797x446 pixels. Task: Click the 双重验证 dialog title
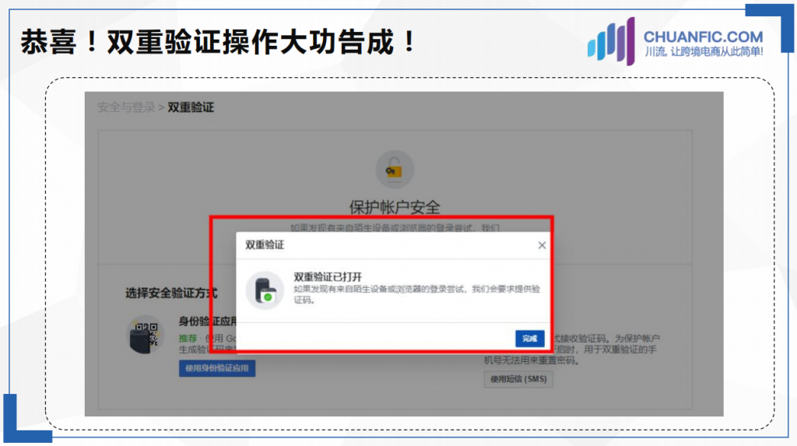(x=265, y=245)
